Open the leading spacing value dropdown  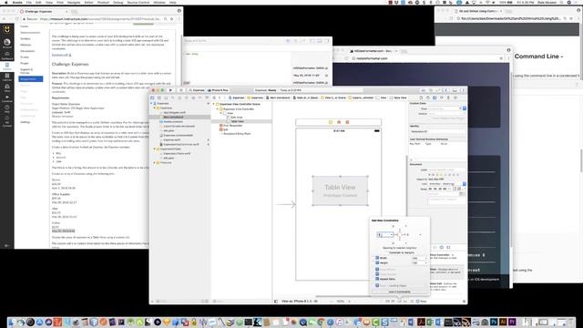click(x=392, y=235)
